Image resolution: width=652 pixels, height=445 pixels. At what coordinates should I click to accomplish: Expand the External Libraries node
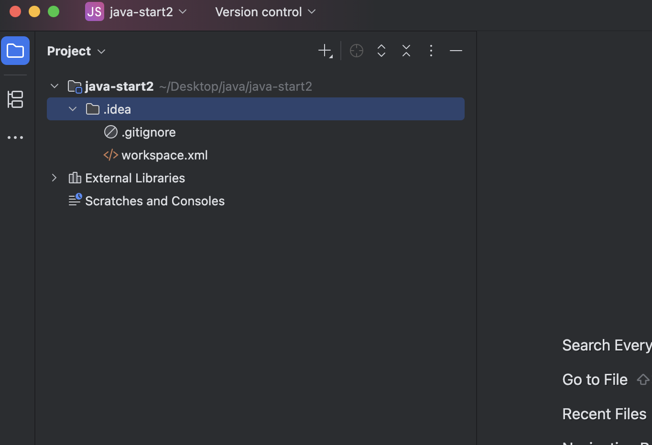pyautogui.click(x=54, y=178)
